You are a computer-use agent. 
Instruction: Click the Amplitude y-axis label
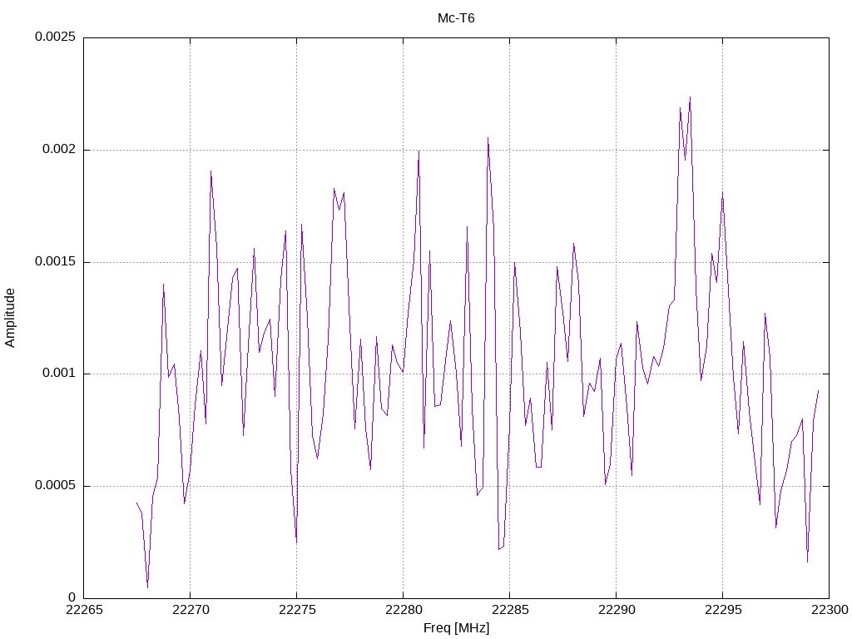click(x=10, y=318)
